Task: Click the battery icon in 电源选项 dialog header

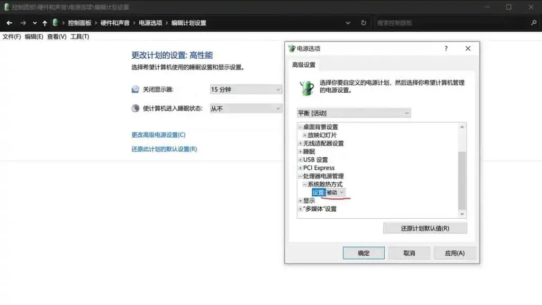Action: (x=292, y=48)
